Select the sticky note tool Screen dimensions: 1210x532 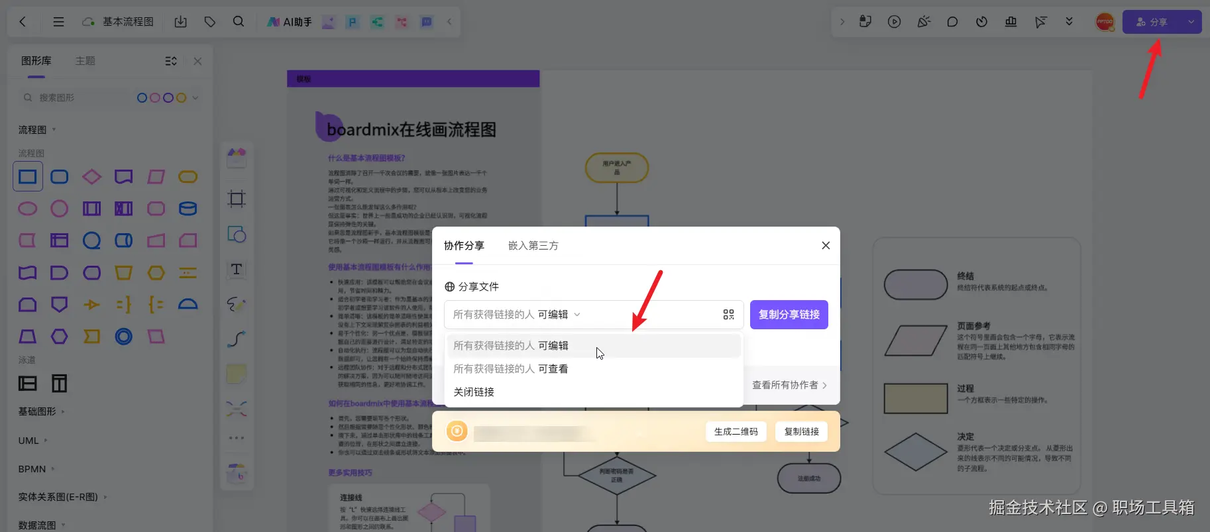[237, 374]
